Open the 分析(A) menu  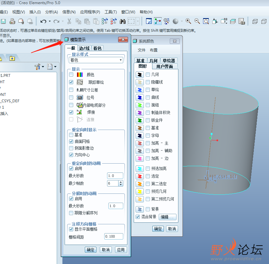point(51,12)
